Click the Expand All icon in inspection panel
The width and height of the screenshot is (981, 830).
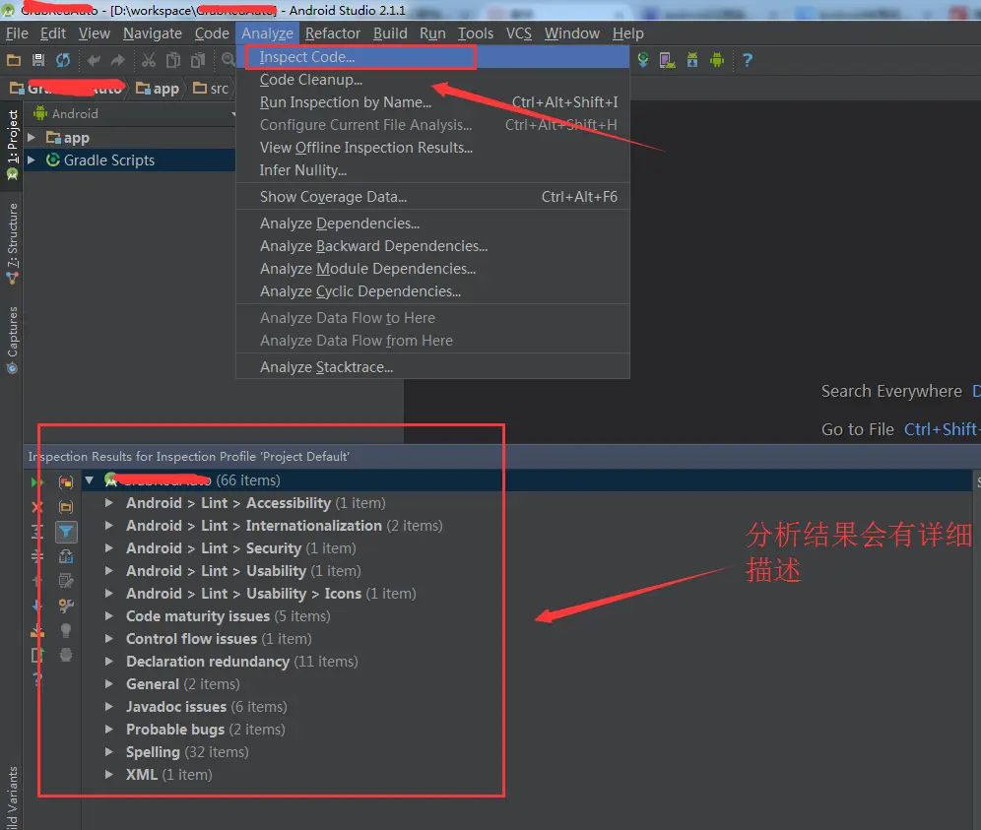tap(37, 532)
